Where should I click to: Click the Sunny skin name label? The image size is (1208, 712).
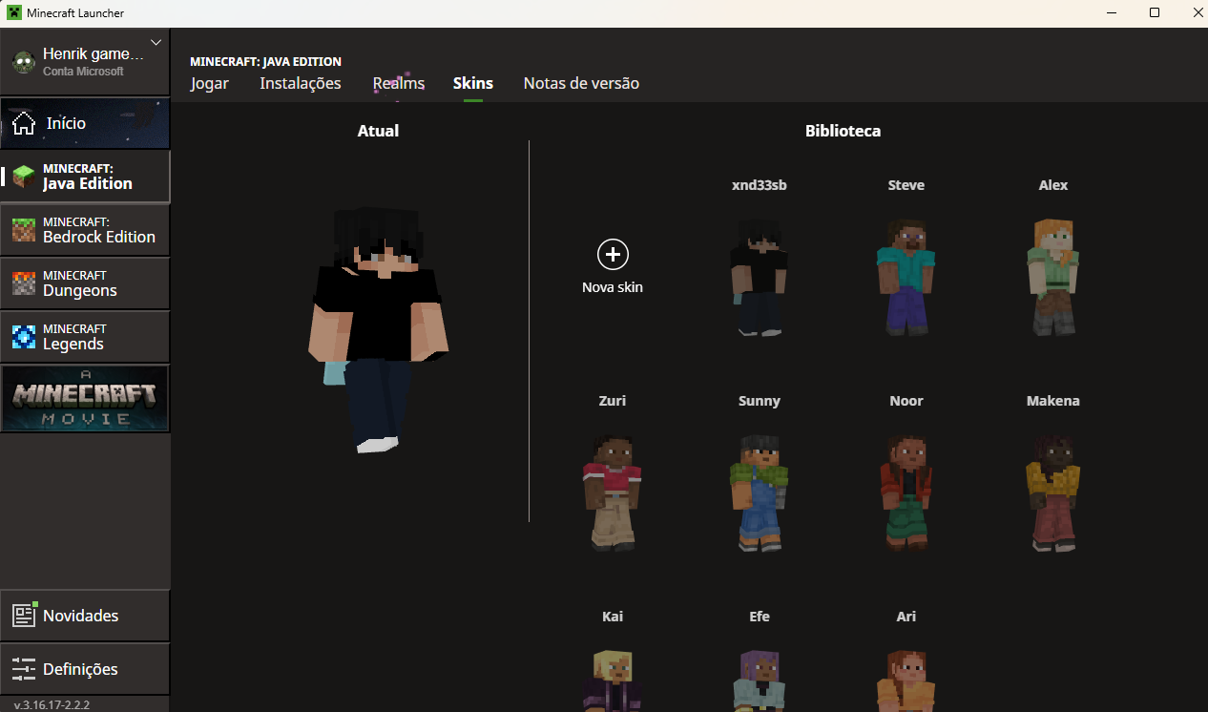(760, 401)
